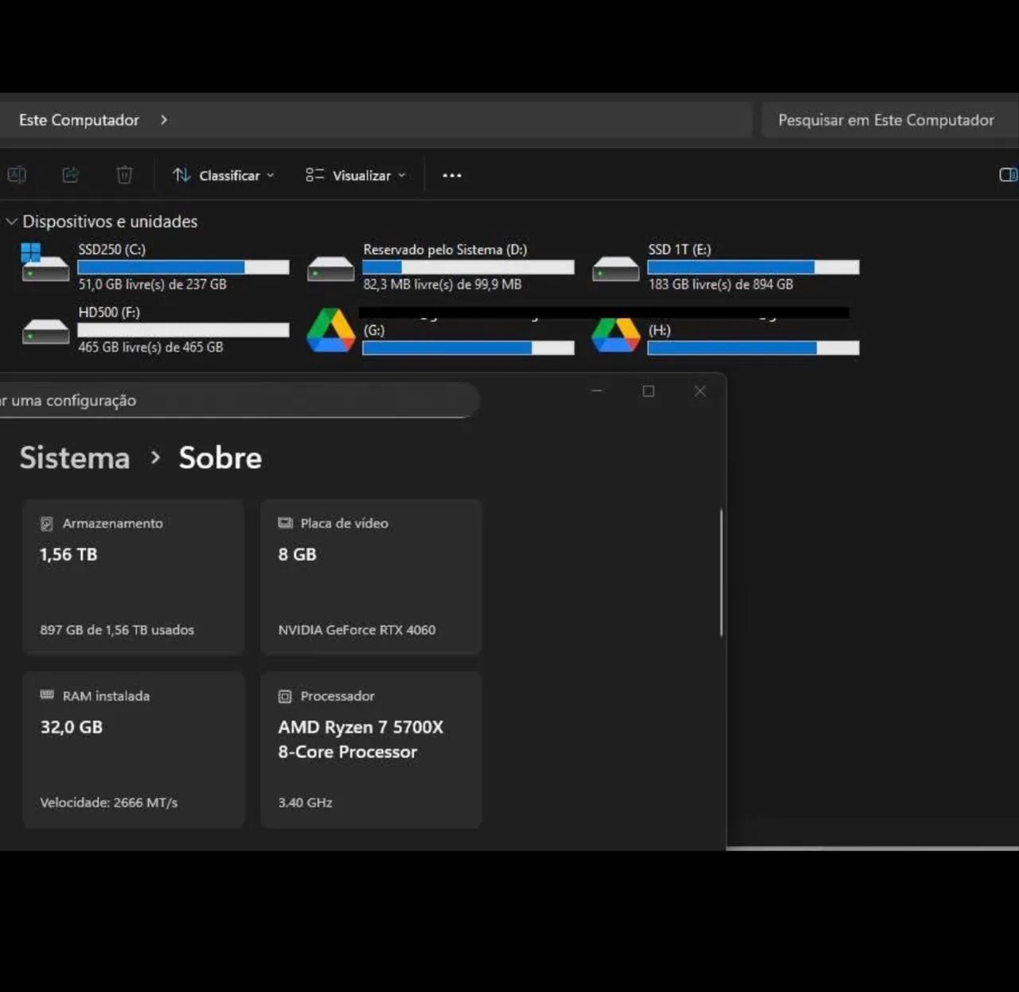This screenshot has width=1019, height=992.
Task: Open the Placa de vídeo card
Action: tap(371, 577)
